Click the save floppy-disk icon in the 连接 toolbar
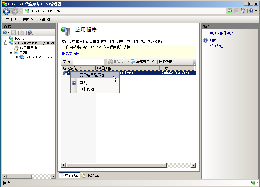Viewport: 260px width, 187px height. click(14, 33)
